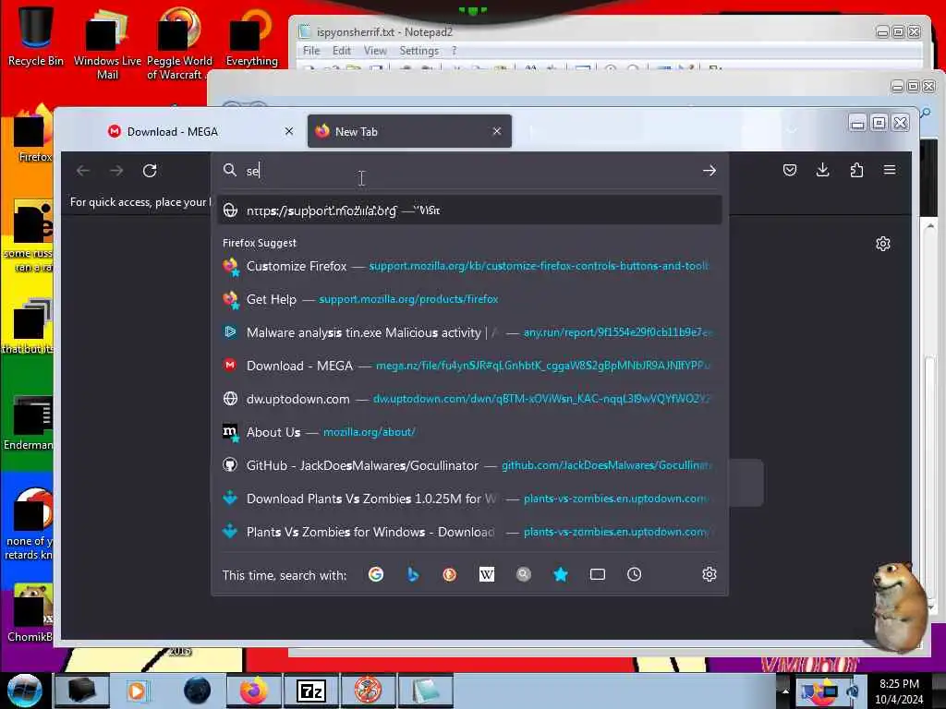Open the media player taskbar button
946x709 pixels.
(137, 691)
